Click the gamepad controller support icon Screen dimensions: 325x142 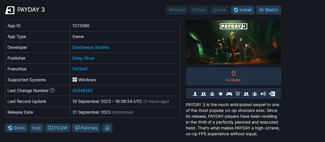pyautogui.click(x=229, y=94)
